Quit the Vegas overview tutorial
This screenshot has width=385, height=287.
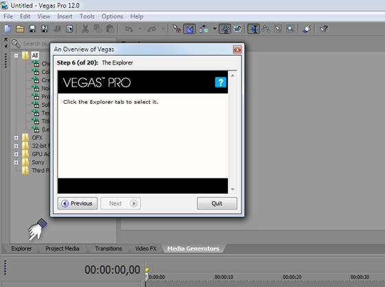[x=217, y=203]
